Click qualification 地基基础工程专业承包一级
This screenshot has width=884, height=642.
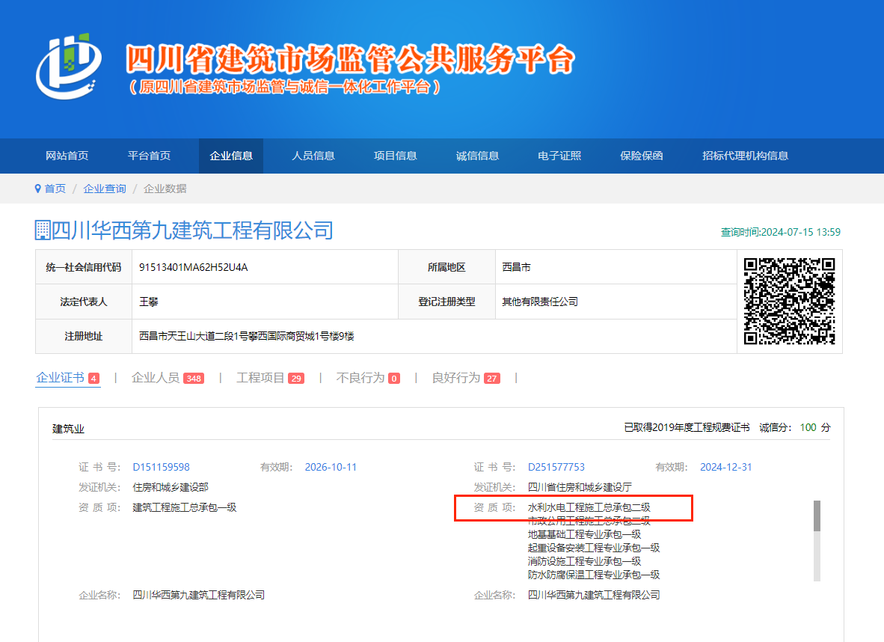pos(585,534)
